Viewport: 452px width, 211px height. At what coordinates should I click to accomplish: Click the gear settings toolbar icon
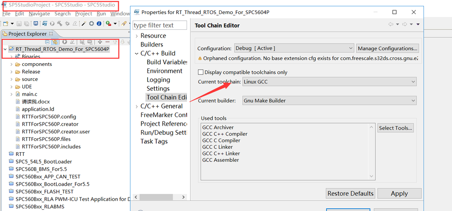(91, 23)
